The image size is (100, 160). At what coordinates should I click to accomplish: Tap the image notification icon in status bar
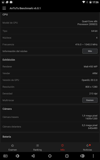(x=3, y=2)
